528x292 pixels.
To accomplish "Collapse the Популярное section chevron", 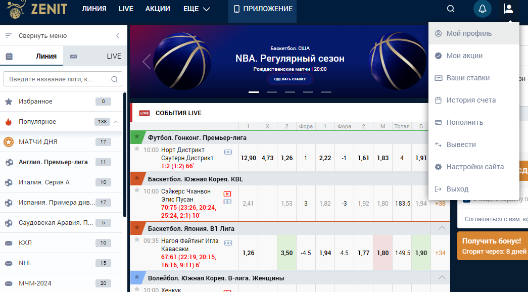I will (116, 122).
